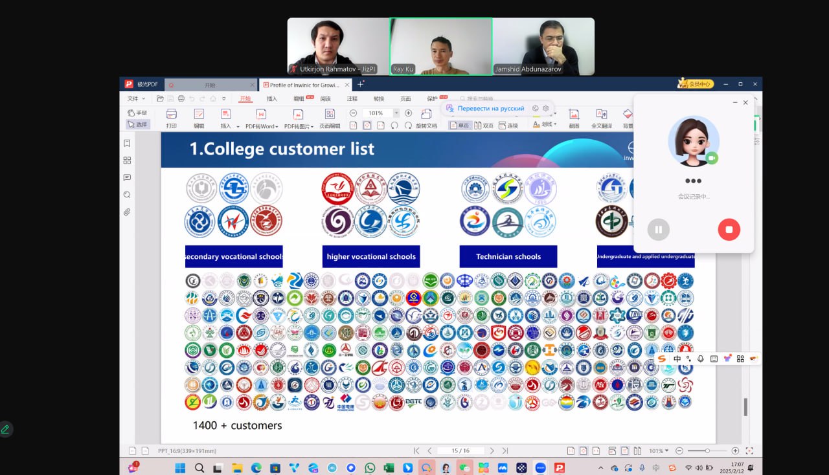
Task: Switch to the Insert ribbon tab
Action: 272,99
